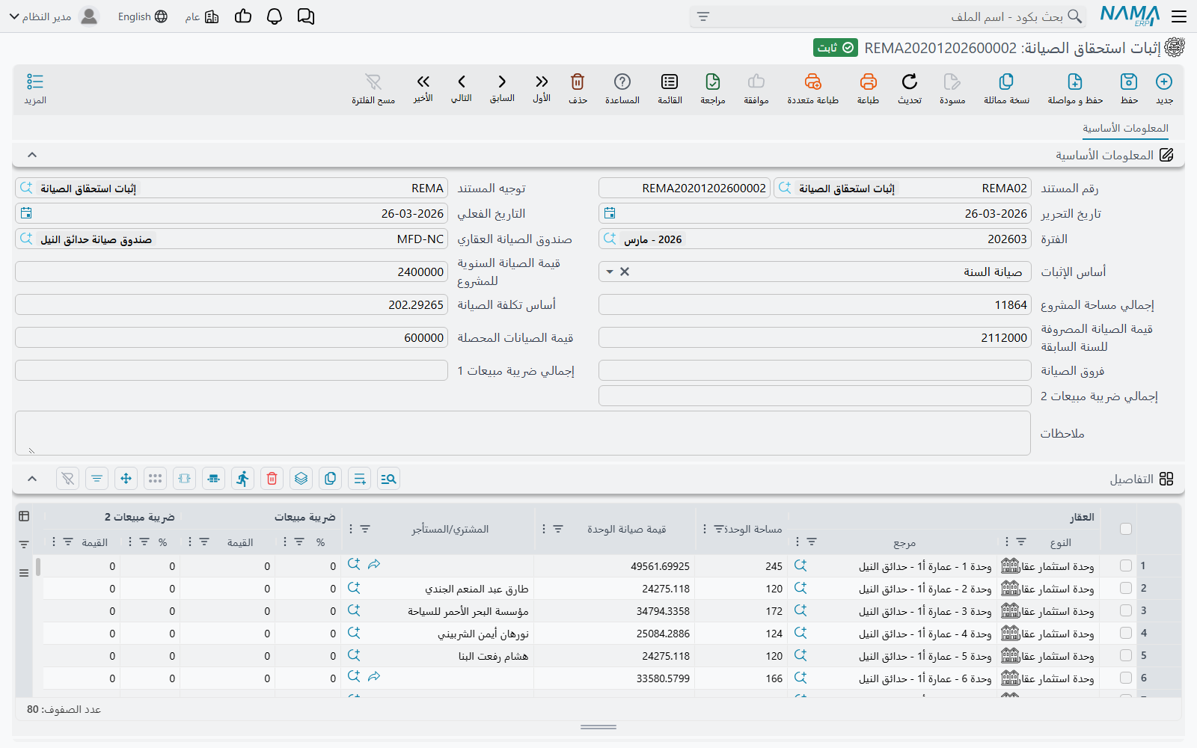Image resolution: width=1197 pixels, height=748 pixels.
Task: Collapse the Details (التفاصيل) section
Action: [x=32, y=479]
